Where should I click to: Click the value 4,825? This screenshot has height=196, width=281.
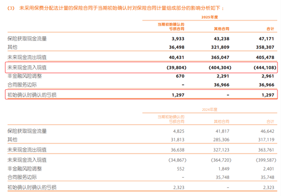[178, 131]
